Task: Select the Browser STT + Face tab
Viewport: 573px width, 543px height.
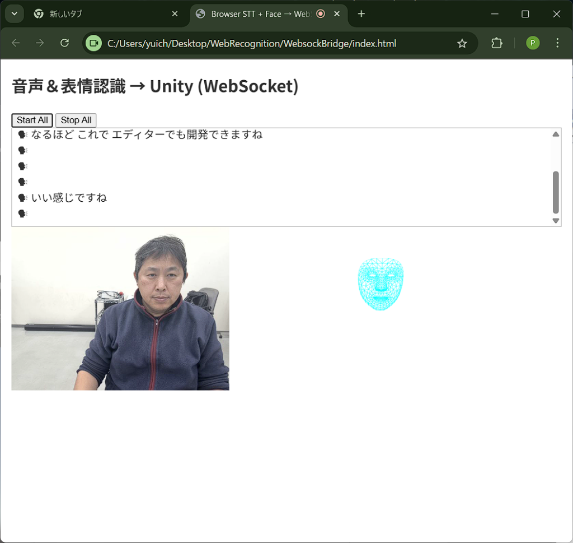Action: 257,14
